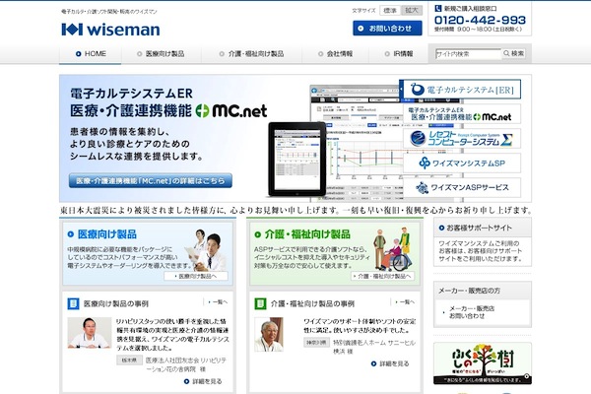
Task: Click the 栃木県 prefecture tag
Action: (x=129, y=361)
